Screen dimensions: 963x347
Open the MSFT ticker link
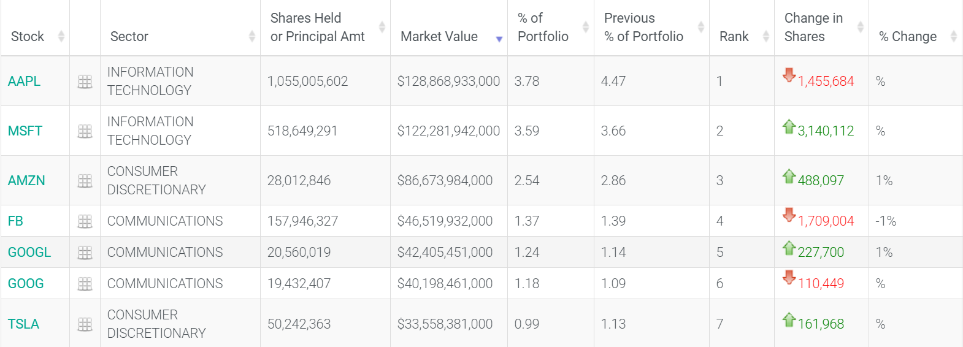[25, 131]
